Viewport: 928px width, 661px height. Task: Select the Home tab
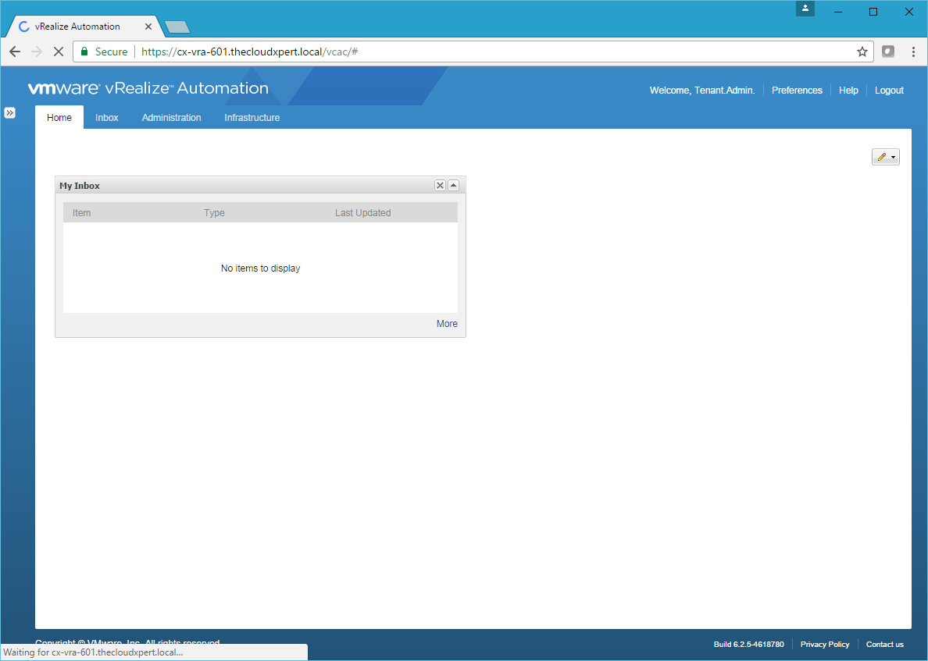click(x=59, y=118)
